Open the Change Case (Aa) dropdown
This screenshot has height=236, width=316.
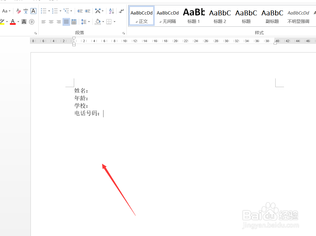point(6,11)
